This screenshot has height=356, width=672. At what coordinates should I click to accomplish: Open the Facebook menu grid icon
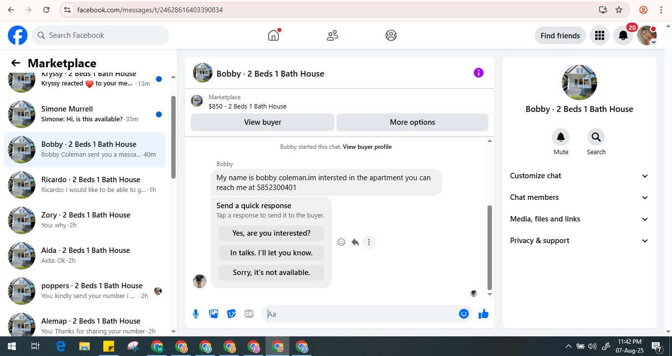[599, 35]
